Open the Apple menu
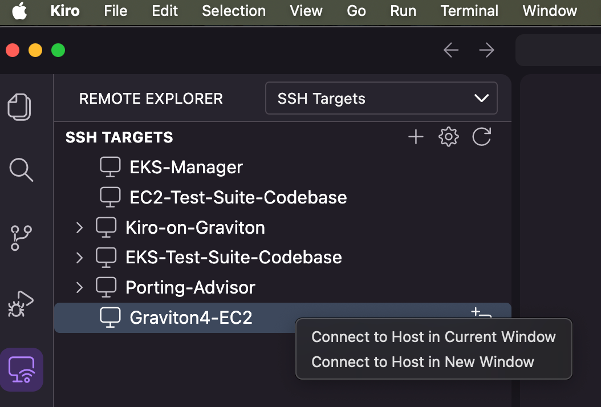Viewport: 601px width, 407px height. 19,11
